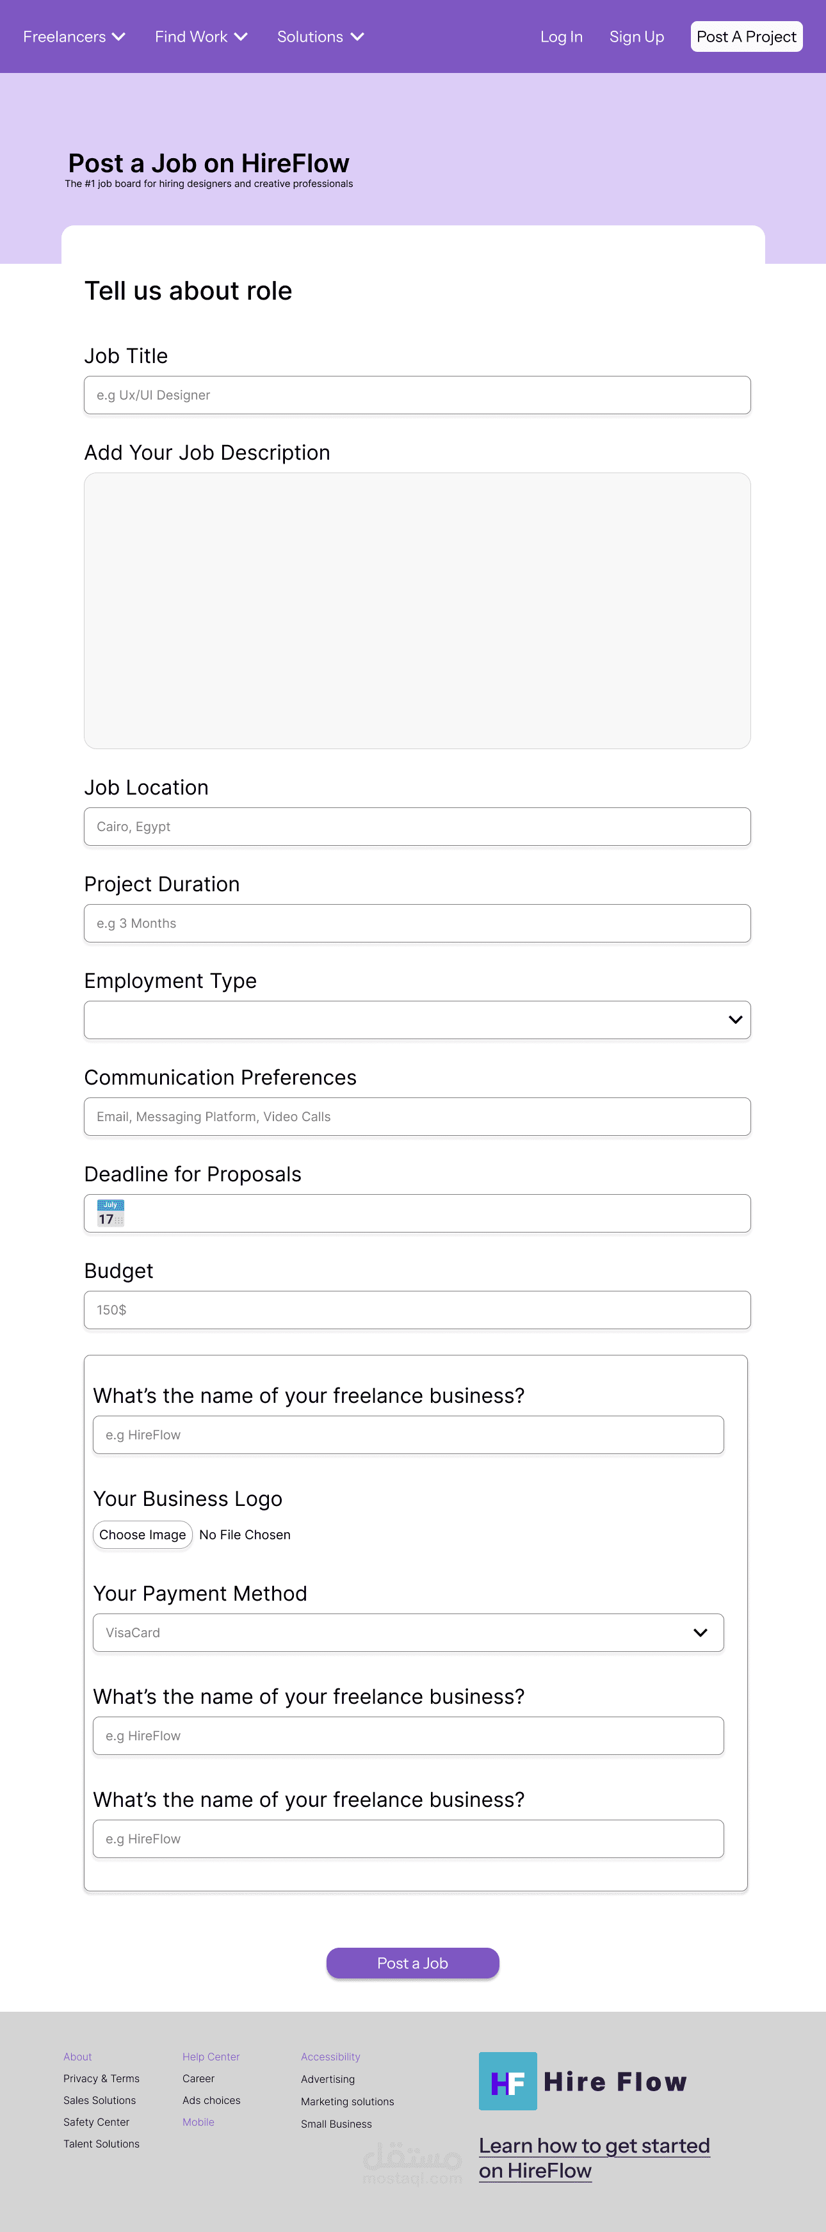Open the Solutions menu

tap(309, 36)
